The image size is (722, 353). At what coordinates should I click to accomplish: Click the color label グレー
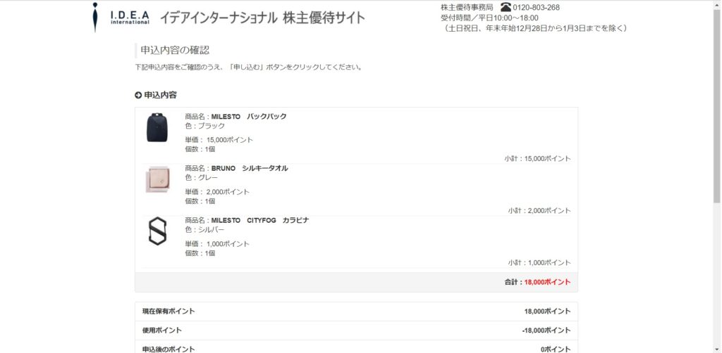[208, 178]
